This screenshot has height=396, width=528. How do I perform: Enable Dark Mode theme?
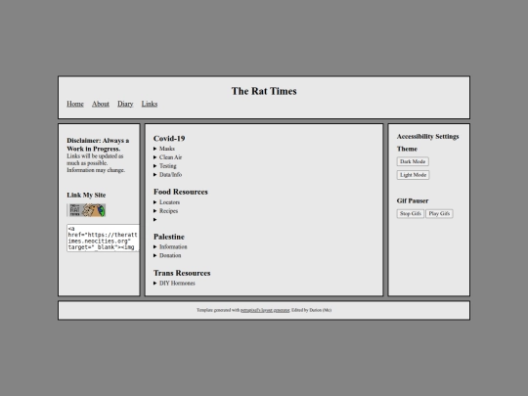point(413,161)
